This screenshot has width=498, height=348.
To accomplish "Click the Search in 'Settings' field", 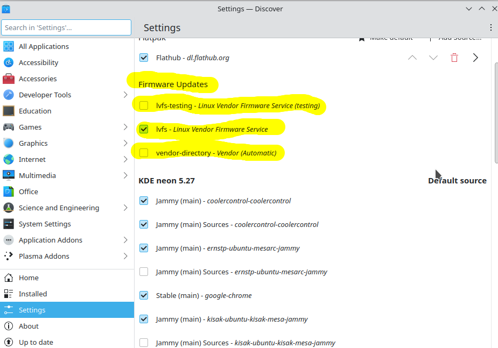I will click(x=66, y=27).
